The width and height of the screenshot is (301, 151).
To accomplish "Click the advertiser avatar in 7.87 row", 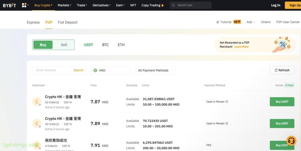I will coord(37,102).
